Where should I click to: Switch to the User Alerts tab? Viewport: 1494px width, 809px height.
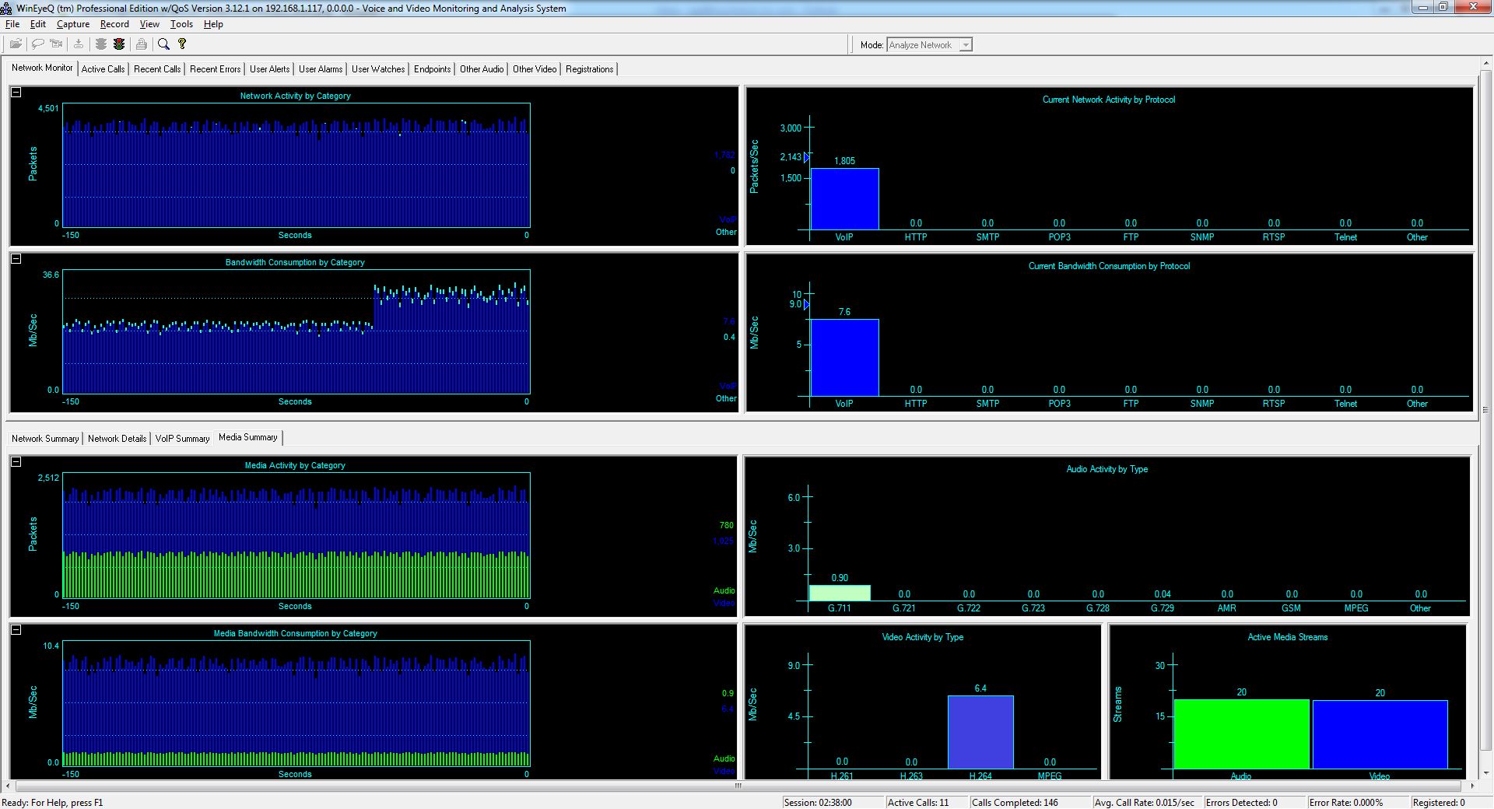(x=269, y=69)
